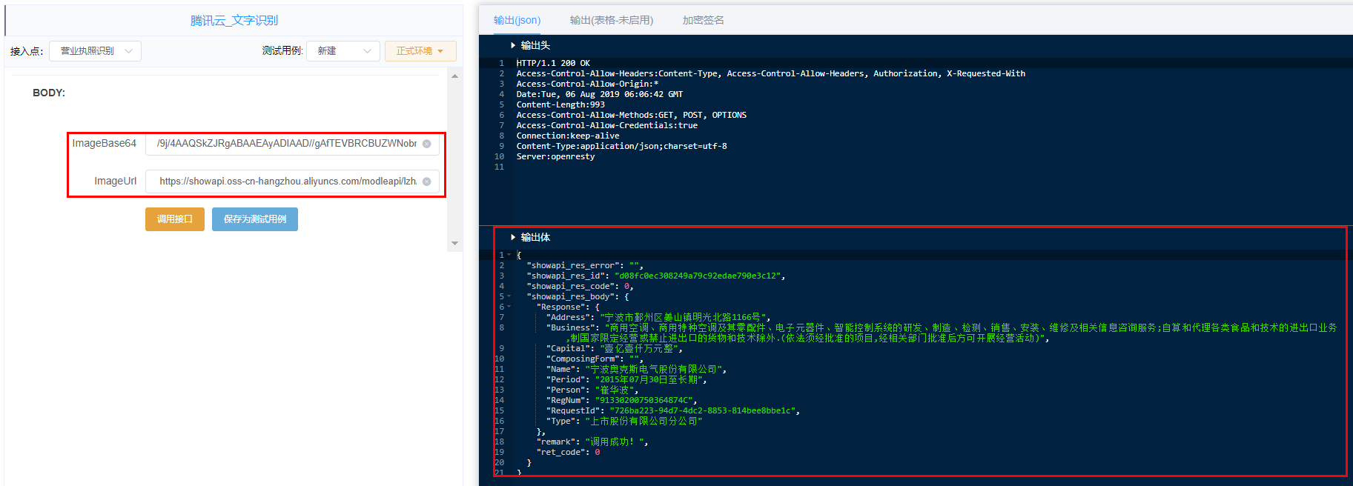Select the "Type" 上市股份有限公司分公司 line
This screenshot has width=1353, height=486.
point(624,421)
